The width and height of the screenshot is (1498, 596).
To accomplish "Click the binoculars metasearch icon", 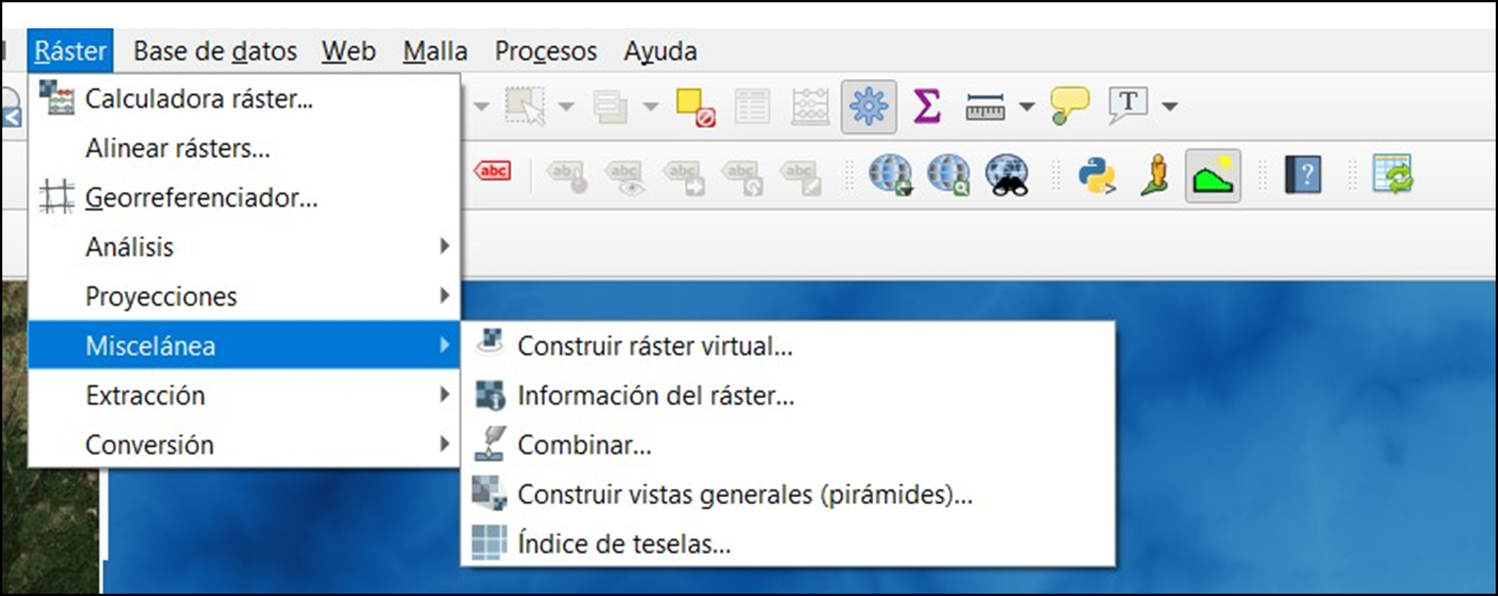I will pyautogui.click(x=1007, y=175).
